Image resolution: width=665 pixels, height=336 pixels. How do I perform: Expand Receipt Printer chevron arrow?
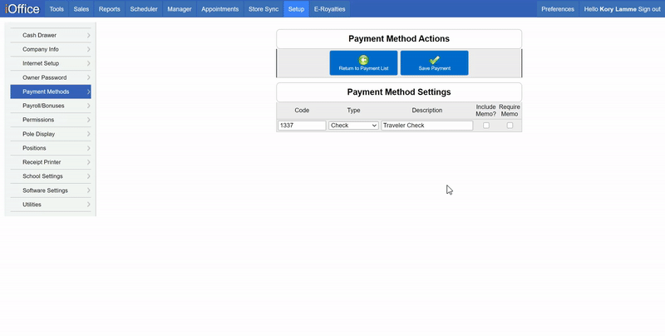[x=89, y=162]
